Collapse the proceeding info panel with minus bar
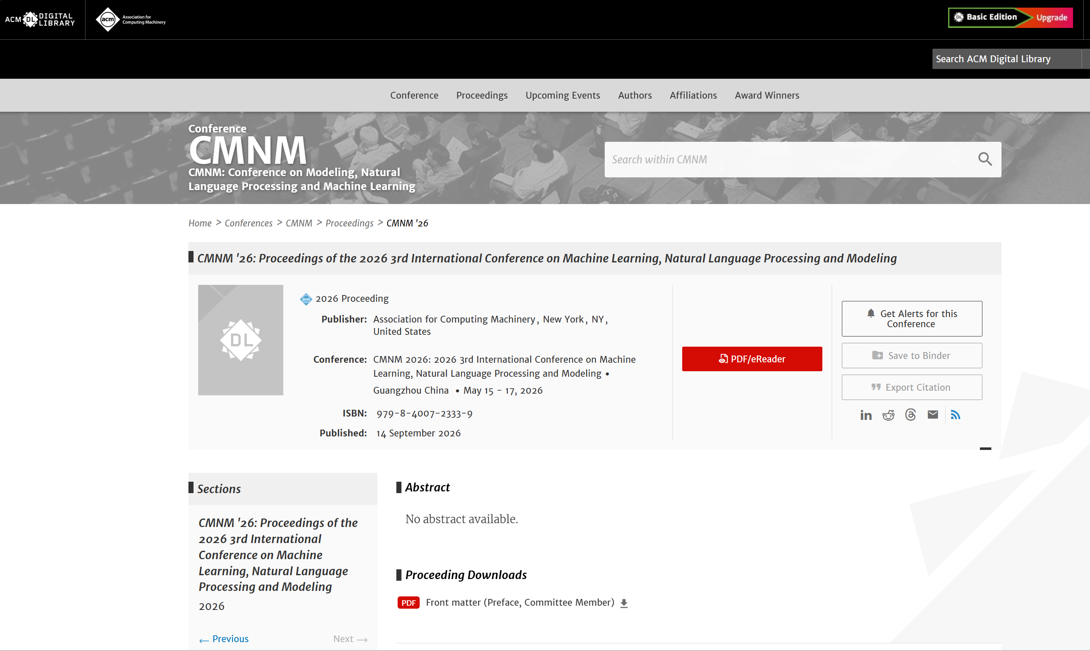The image size is (1090, 651). [x=985, y=448]
